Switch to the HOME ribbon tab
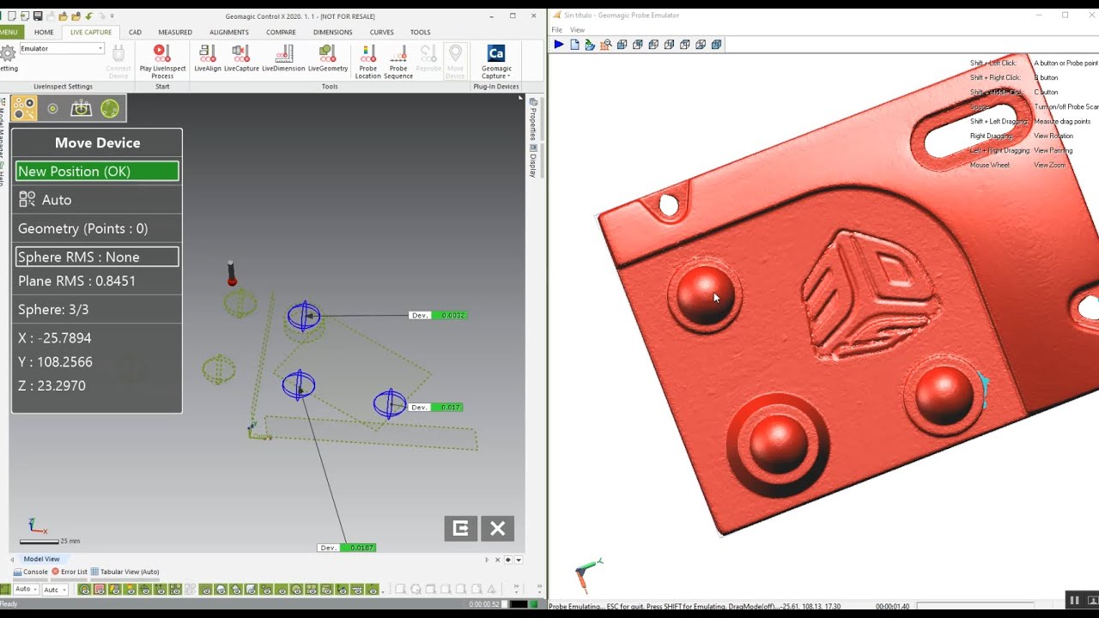This screenshot has height=618, width=1099. pyautogui.click(x=44, y=32)
